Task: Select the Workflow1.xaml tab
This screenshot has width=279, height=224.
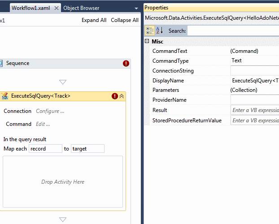Action: tap(31, 8)
